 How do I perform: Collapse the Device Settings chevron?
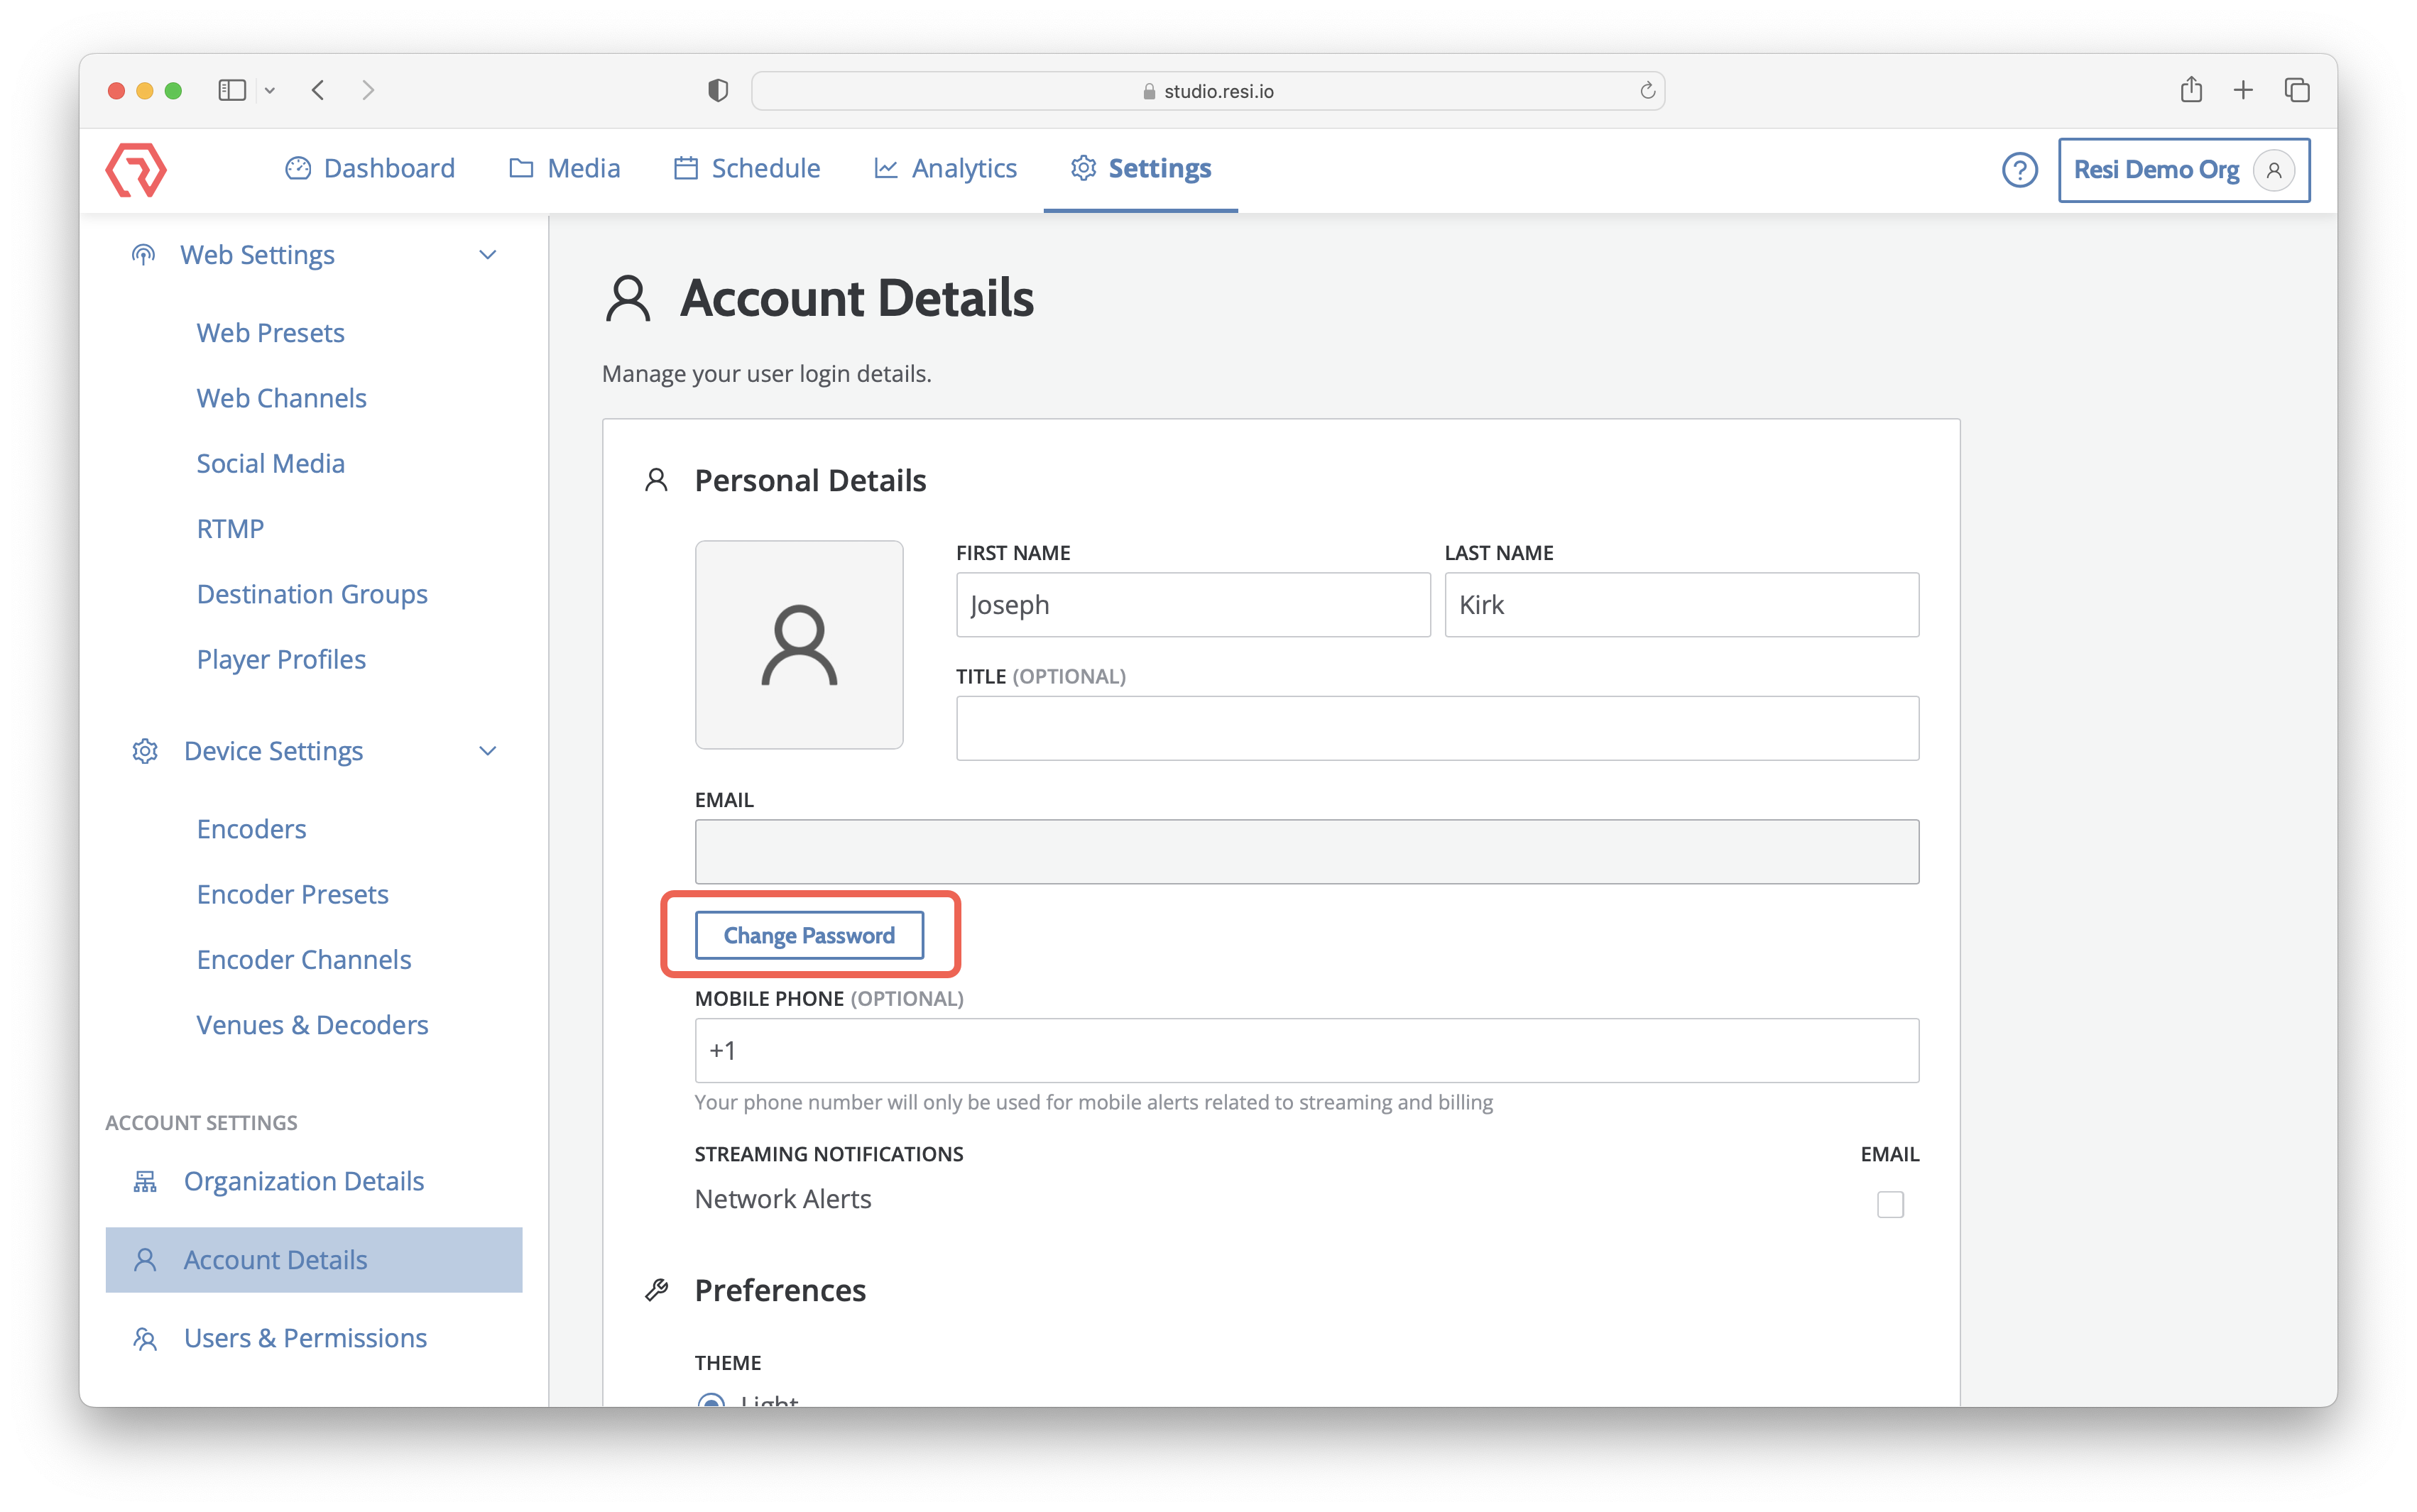pyautogui.click(x=488, y=751)
